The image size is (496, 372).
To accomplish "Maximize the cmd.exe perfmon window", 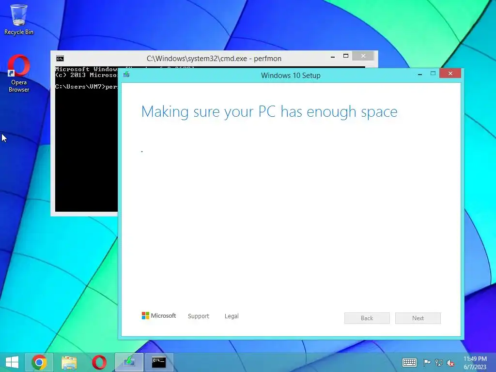I will (346, 56).
